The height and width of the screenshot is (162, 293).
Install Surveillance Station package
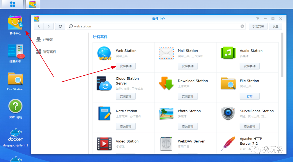coord(250,126)
